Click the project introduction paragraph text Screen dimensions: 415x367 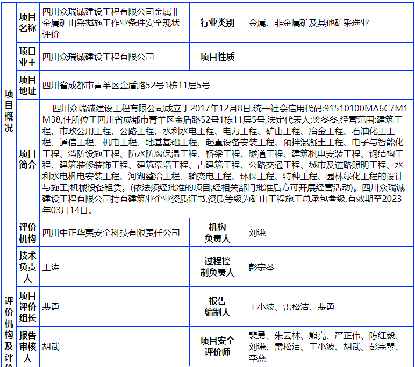pyautogui.click(x=225, y=159)
